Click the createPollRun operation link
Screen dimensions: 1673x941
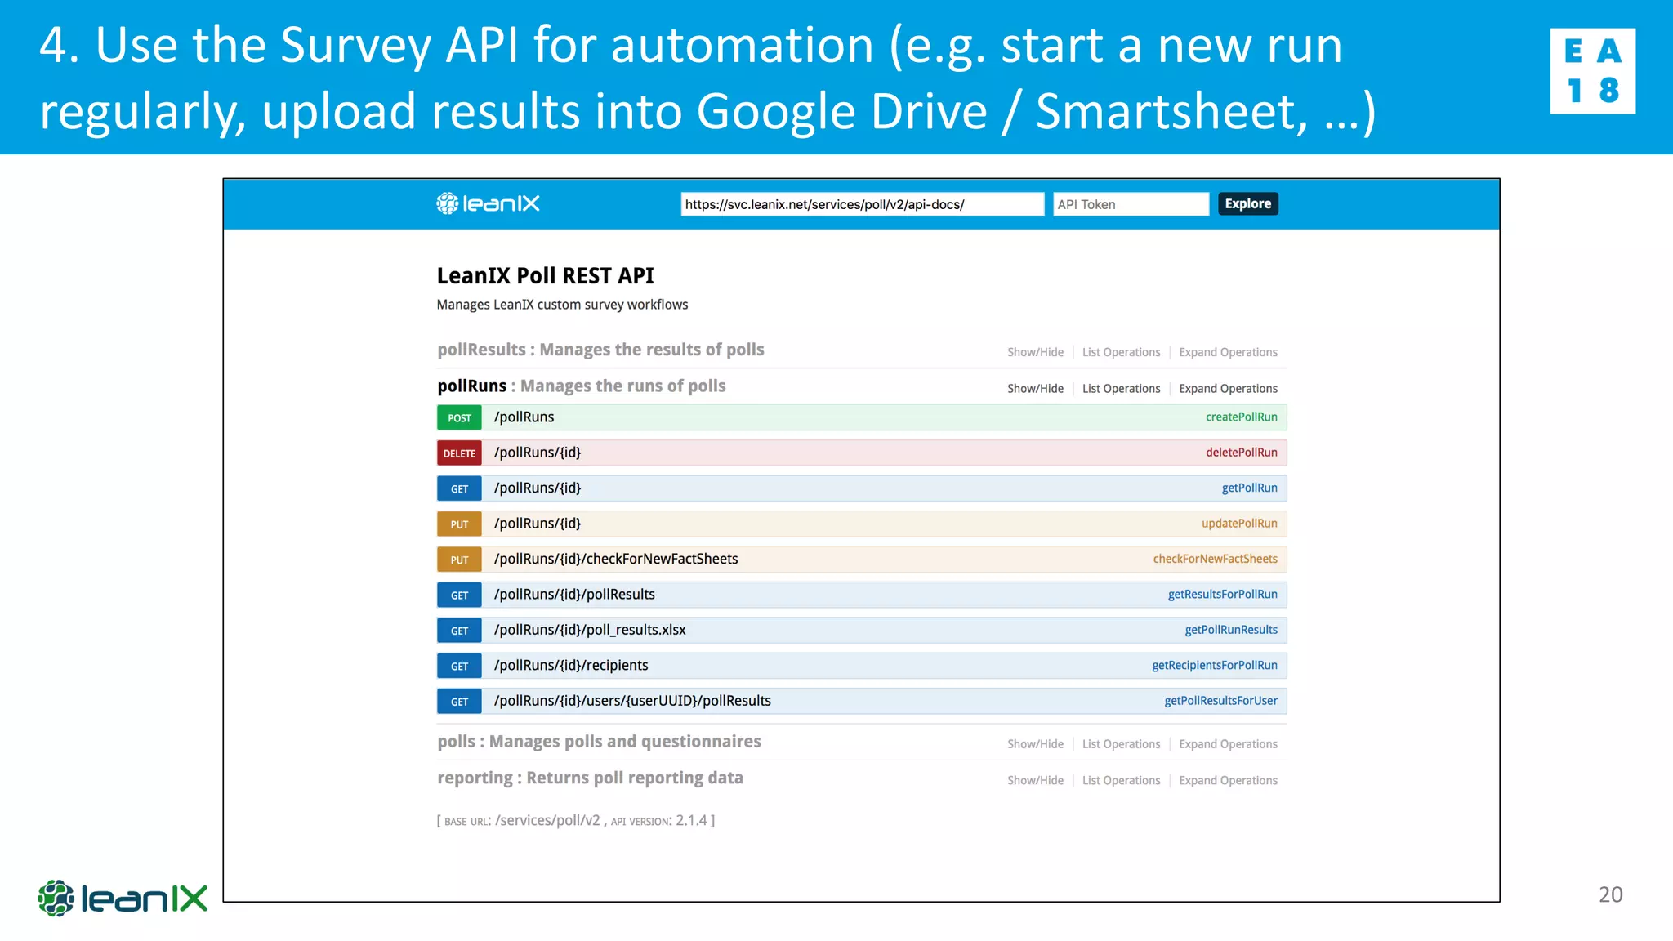(x=1241, y=417)
